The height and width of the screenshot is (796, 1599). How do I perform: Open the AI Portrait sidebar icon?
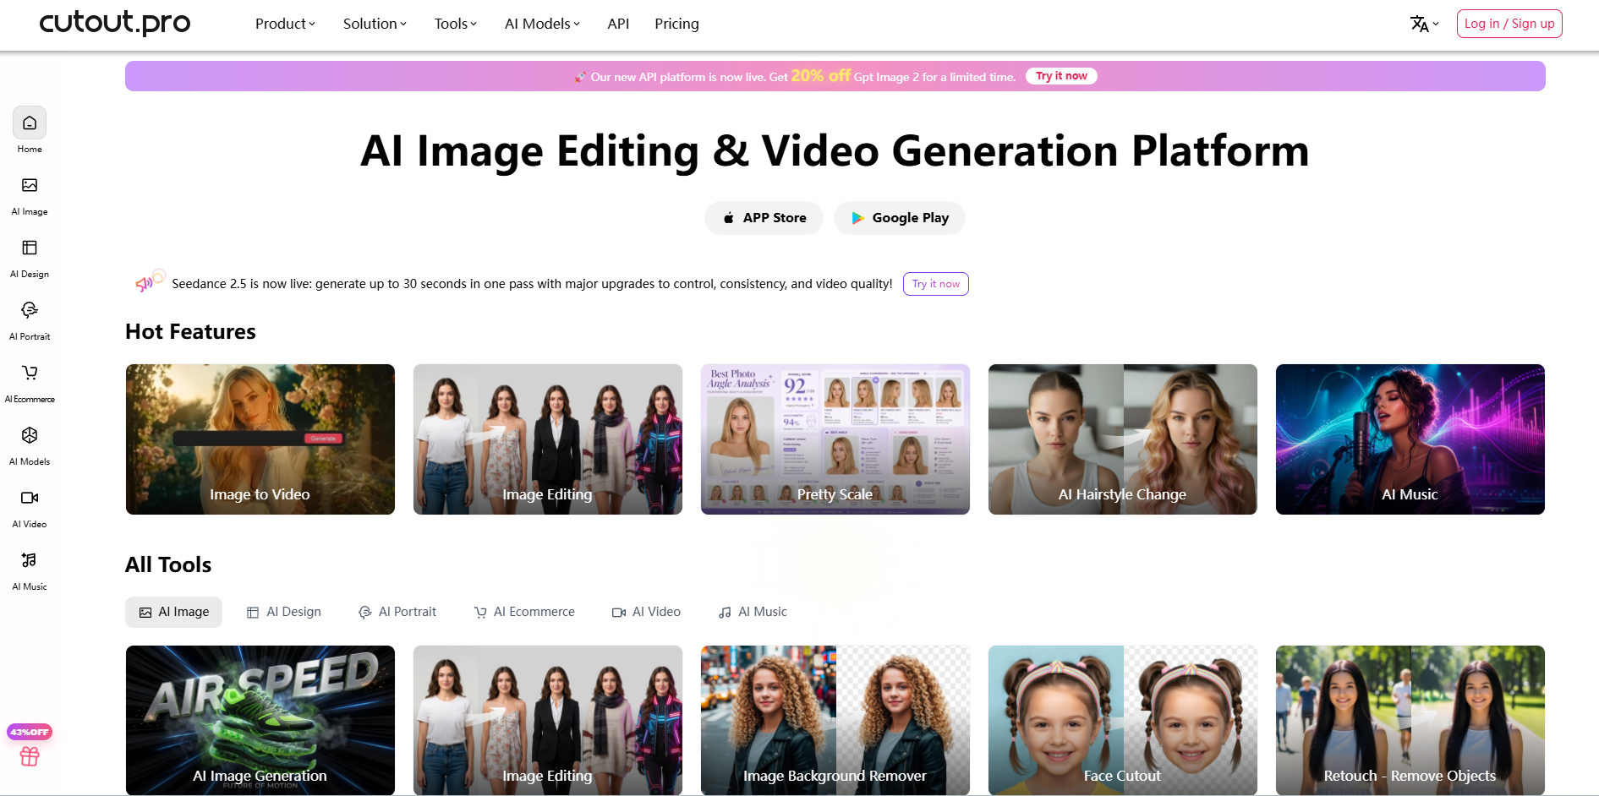point(30,311)
